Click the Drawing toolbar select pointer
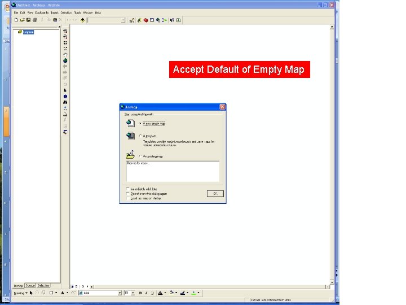406x305 pixels. pos(31,293)
